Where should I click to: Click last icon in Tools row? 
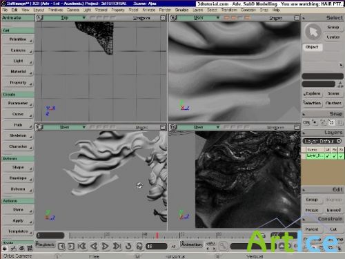click(x=30, y=249)
